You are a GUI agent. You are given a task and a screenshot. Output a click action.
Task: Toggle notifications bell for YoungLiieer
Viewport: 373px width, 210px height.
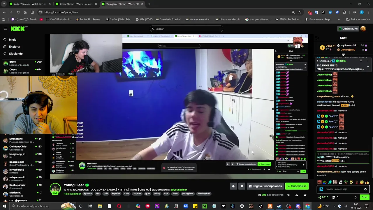233,186
